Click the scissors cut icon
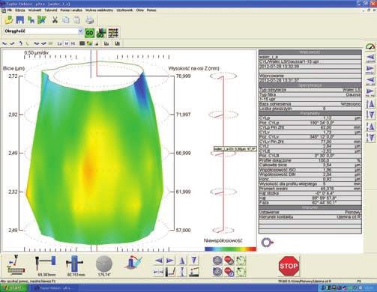This screenshot has width=377, height=292. point(55,19)
